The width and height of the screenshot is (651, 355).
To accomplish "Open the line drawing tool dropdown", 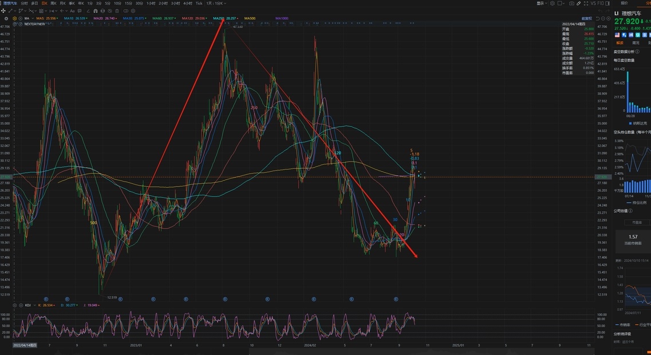I will click(x=16, y=11).
